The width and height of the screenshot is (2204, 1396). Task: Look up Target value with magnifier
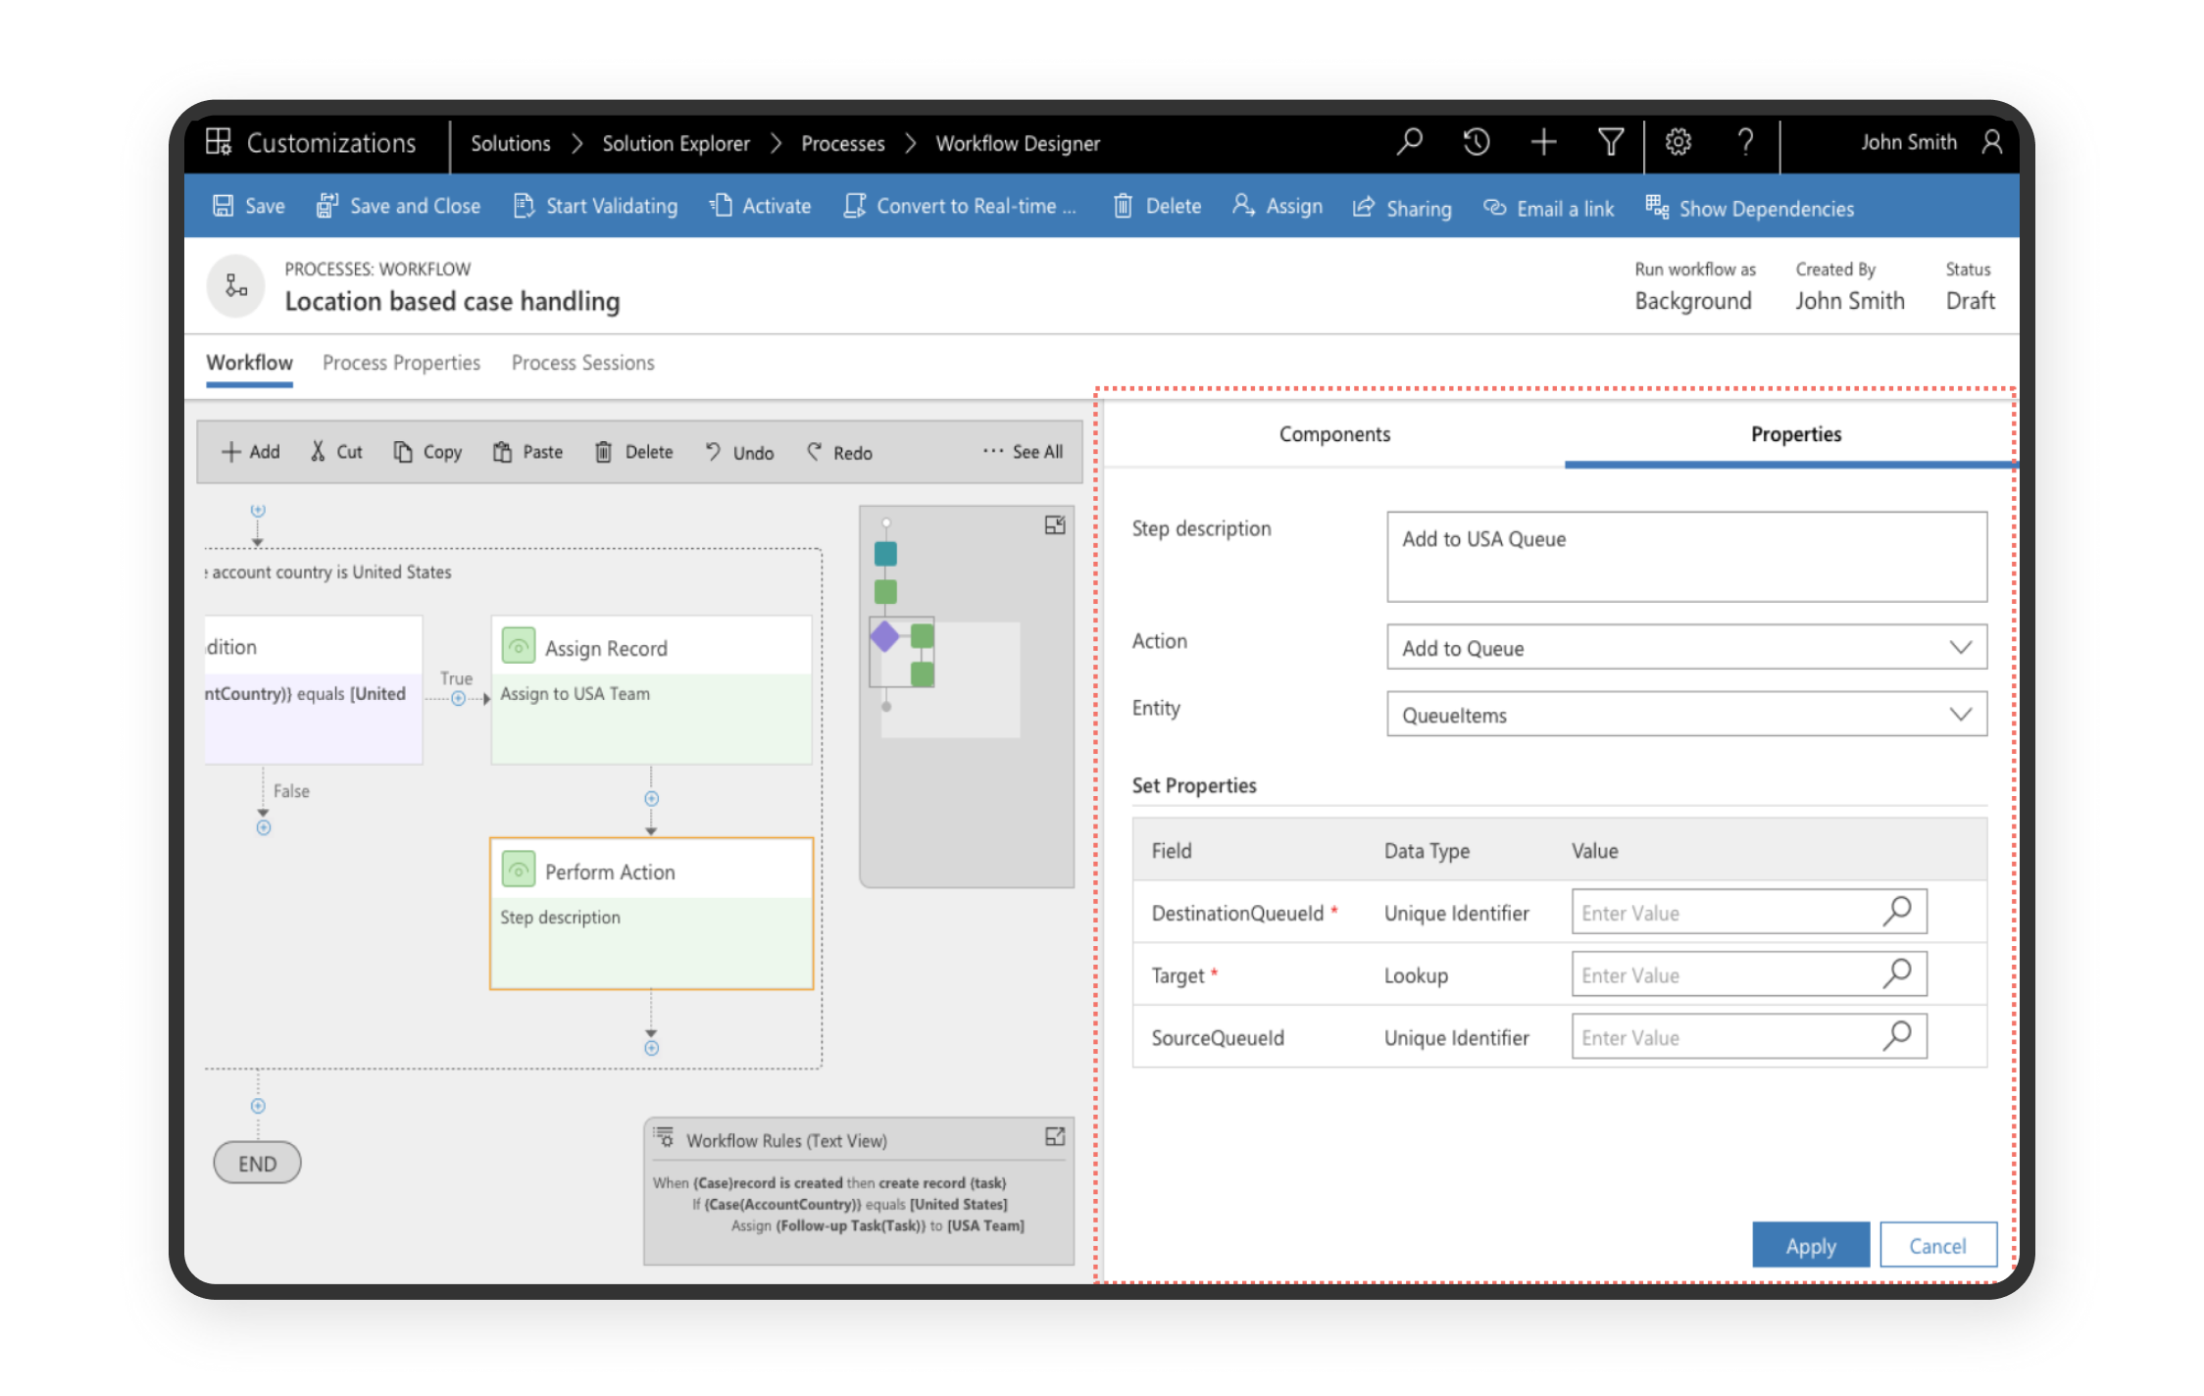(x=1898, y=973)
